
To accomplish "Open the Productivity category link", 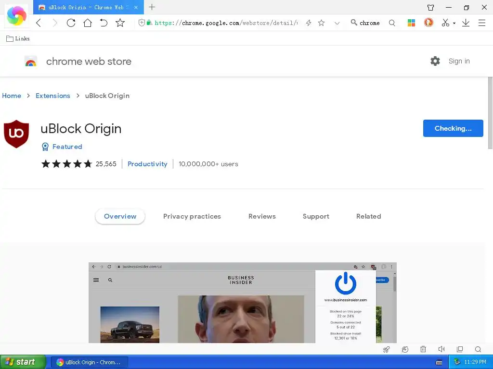I will tap(147, 164).
